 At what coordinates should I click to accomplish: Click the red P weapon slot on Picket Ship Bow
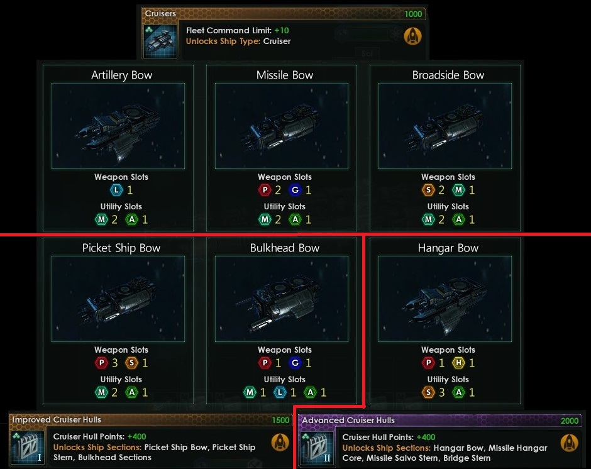pos(101,363)
